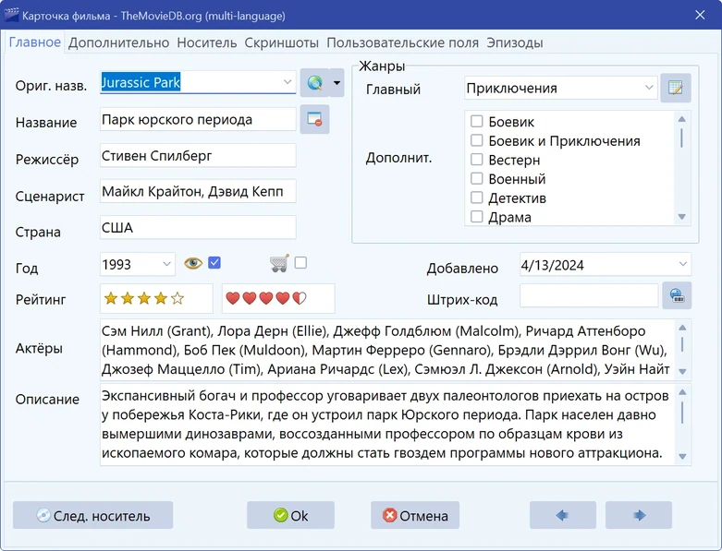This screenshot has width=722, height=551.
Task: Switch to the Носитель tab
Action: 207,42
